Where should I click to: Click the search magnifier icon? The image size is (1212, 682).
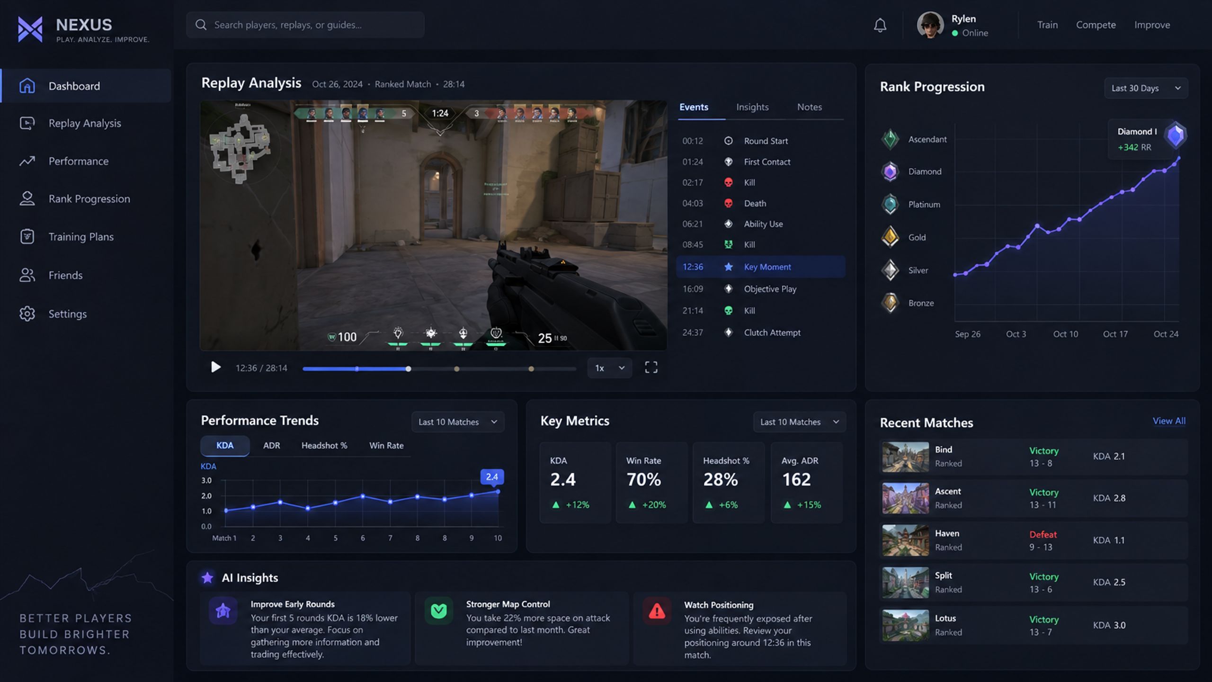(x=201, y=25)
